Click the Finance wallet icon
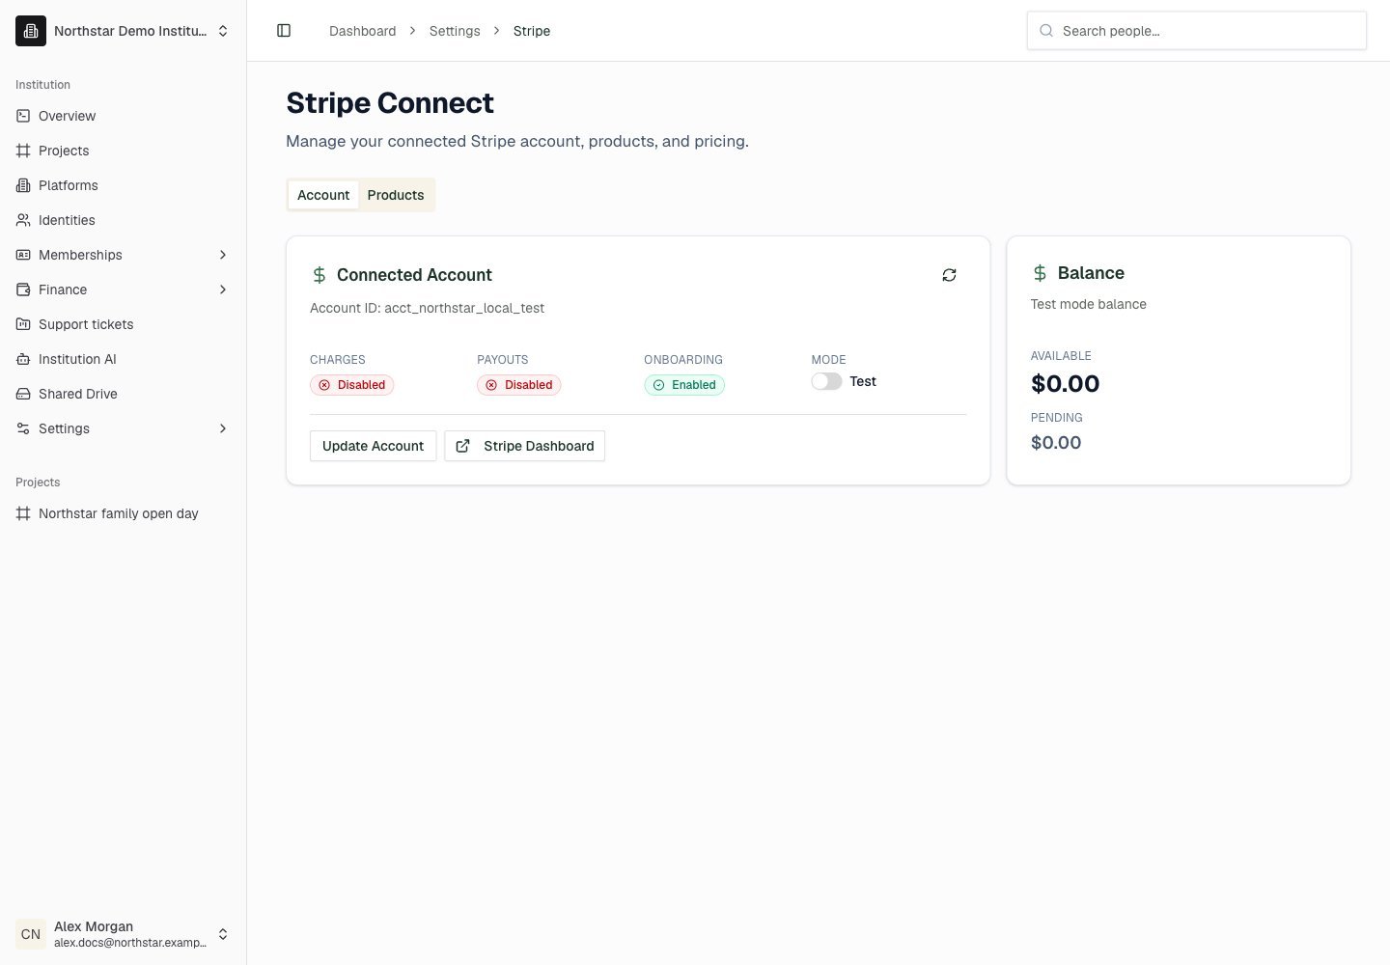Image resolution: width=1390 pixels, height=965 pixels. coord(23,289)
